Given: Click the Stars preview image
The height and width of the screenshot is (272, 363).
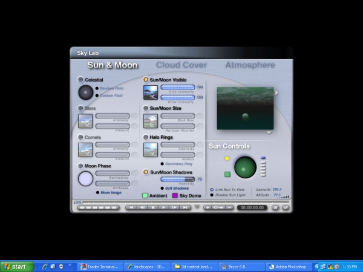Looking at the screenshot, I should pos(85,121).
